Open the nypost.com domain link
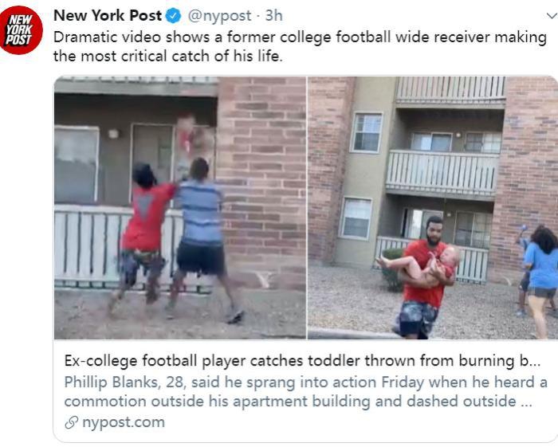This screenshot has height=447, width=558. (x=123, y=422)
